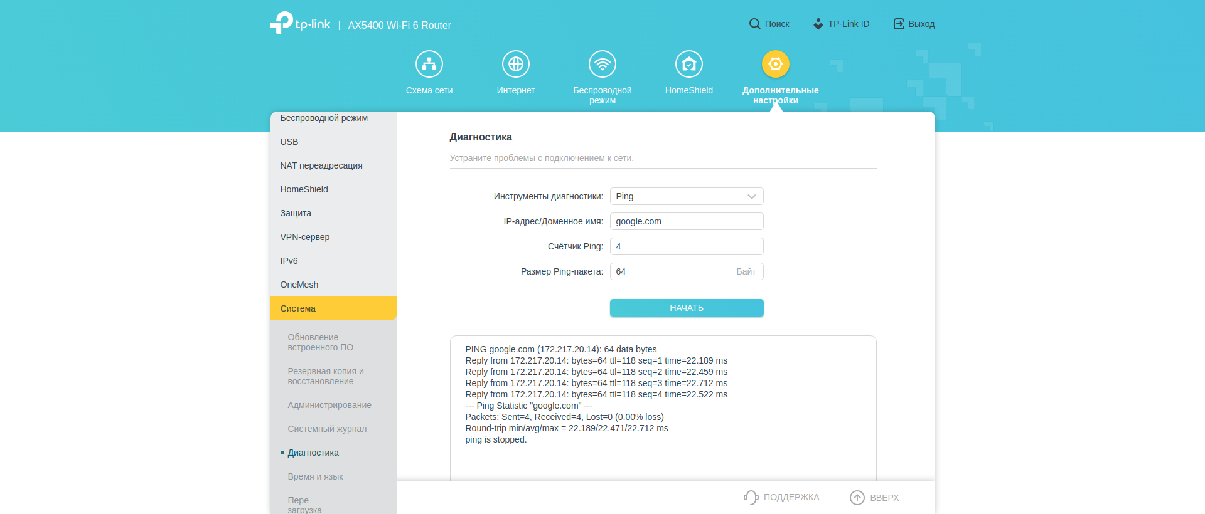The height and width of the screenshot is (514, 1205).
Task: Click the Advanced settings gear icon
Action: tap(776, 64)
